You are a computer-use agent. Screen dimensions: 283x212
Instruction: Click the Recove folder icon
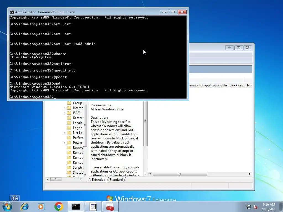coord(69,148)
